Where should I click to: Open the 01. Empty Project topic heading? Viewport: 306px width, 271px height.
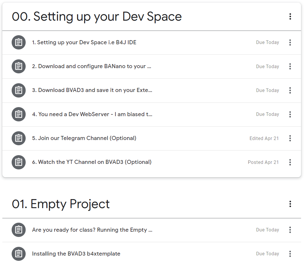click(x=61, y=204)
